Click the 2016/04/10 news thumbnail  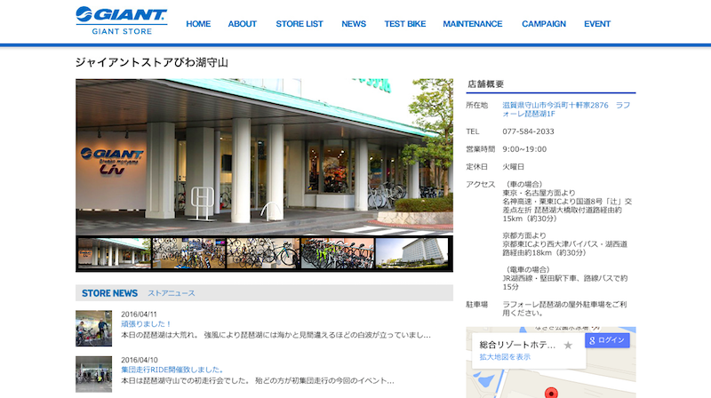[94, 374]
